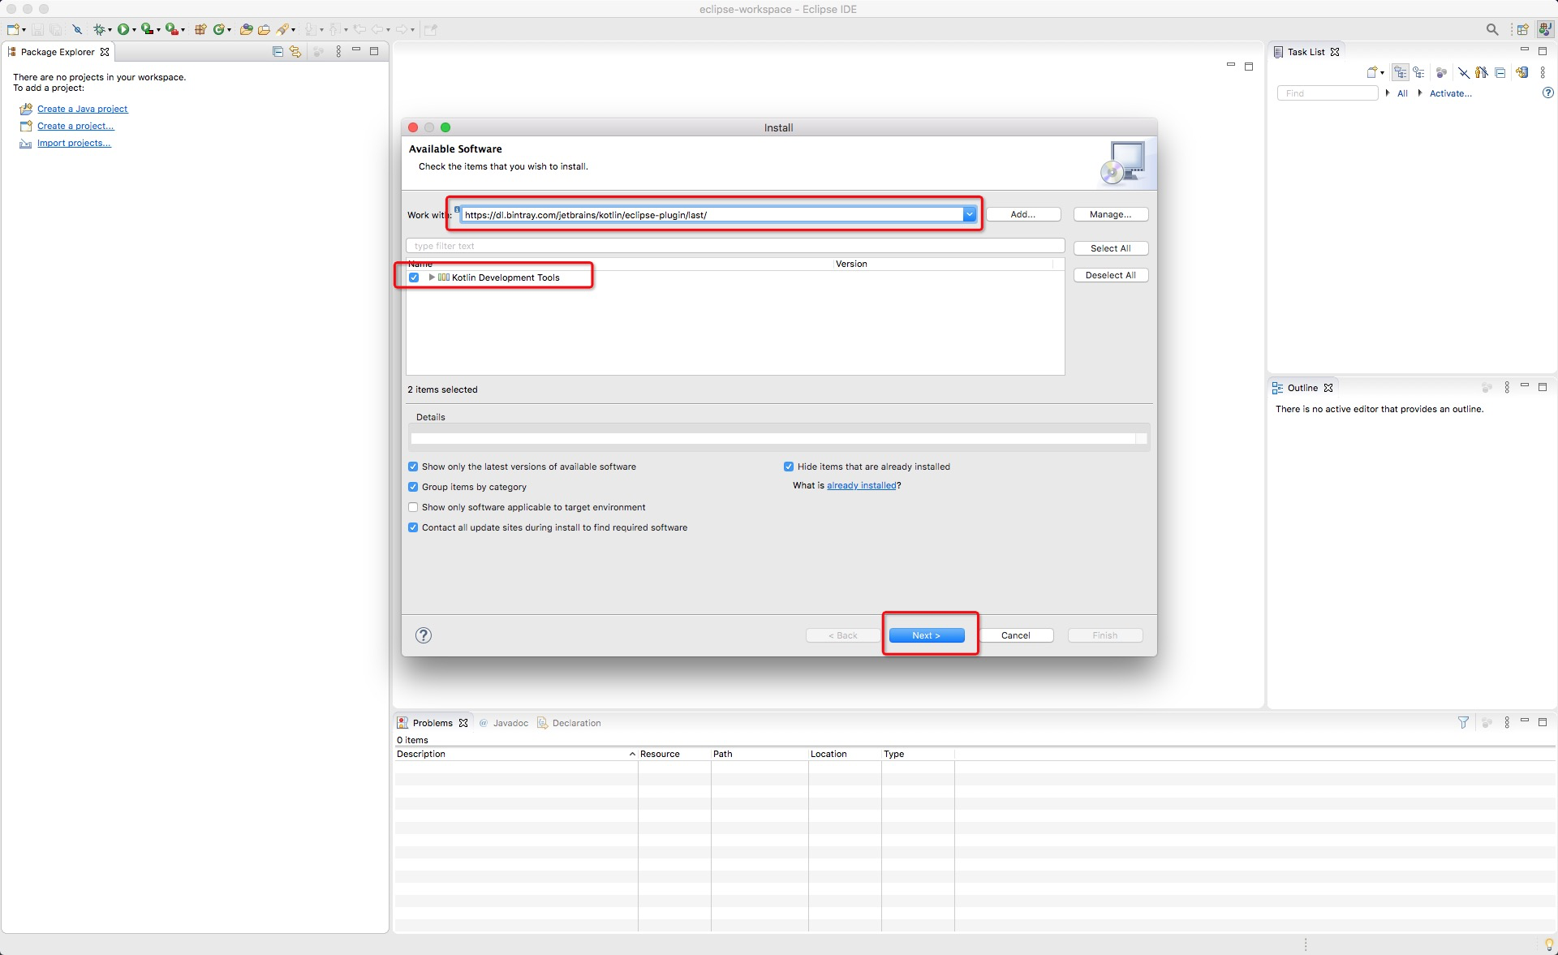
Task: Click the New wizard icon in main toolbar
Action: pos(13,30)
